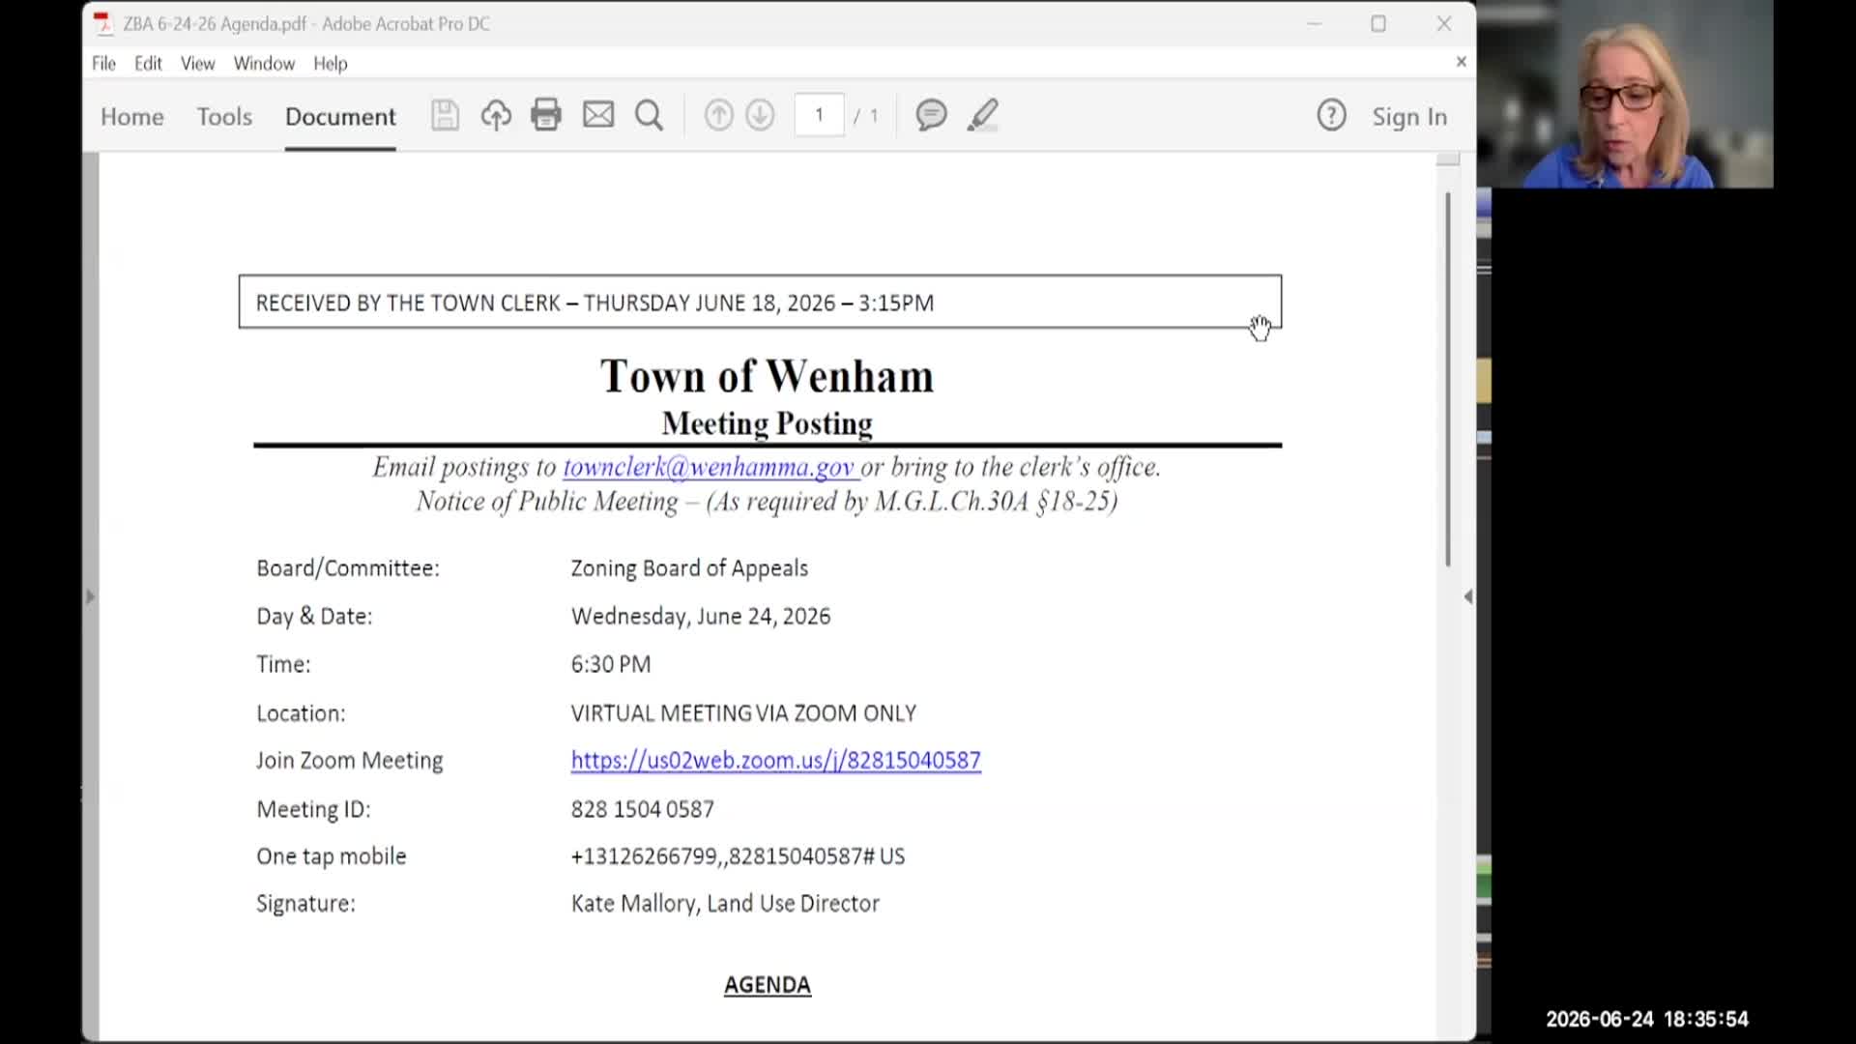The width and height of the screenshot is (1856, 1044).
Task: Click 'Wednesday, June 24, 2026' date text
Action: [x=701, y=617]
